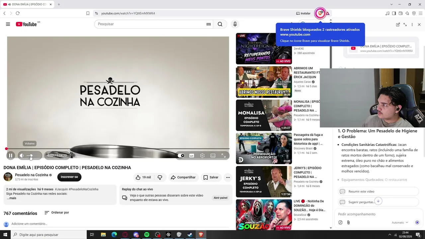Open Steam from the Windows taskbar
This screenshot has width=425, height=239.
pyautogui.click(x=190, y=235)
